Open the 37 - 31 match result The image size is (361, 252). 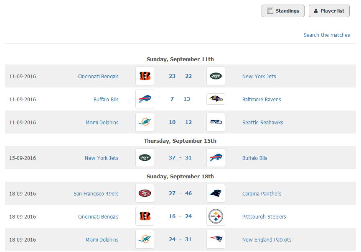pos(180,158)
